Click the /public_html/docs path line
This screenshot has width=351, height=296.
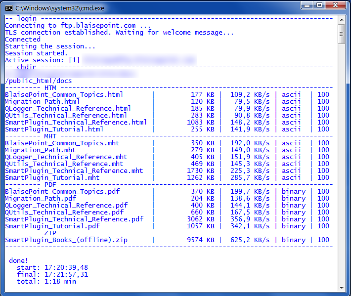(x=39, y=81)
